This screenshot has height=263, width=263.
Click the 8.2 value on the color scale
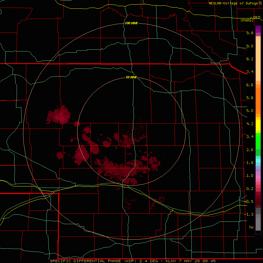250,59
